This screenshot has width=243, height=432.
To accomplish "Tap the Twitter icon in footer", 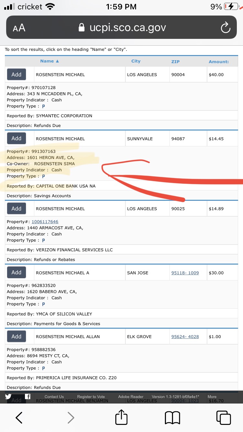I will click(x=8, y=396).
